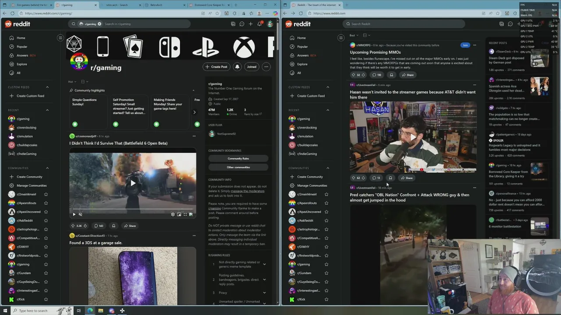Favorite r/AskReddit star in the r/gaming window

pyautogui.click(x=46, y=220)
